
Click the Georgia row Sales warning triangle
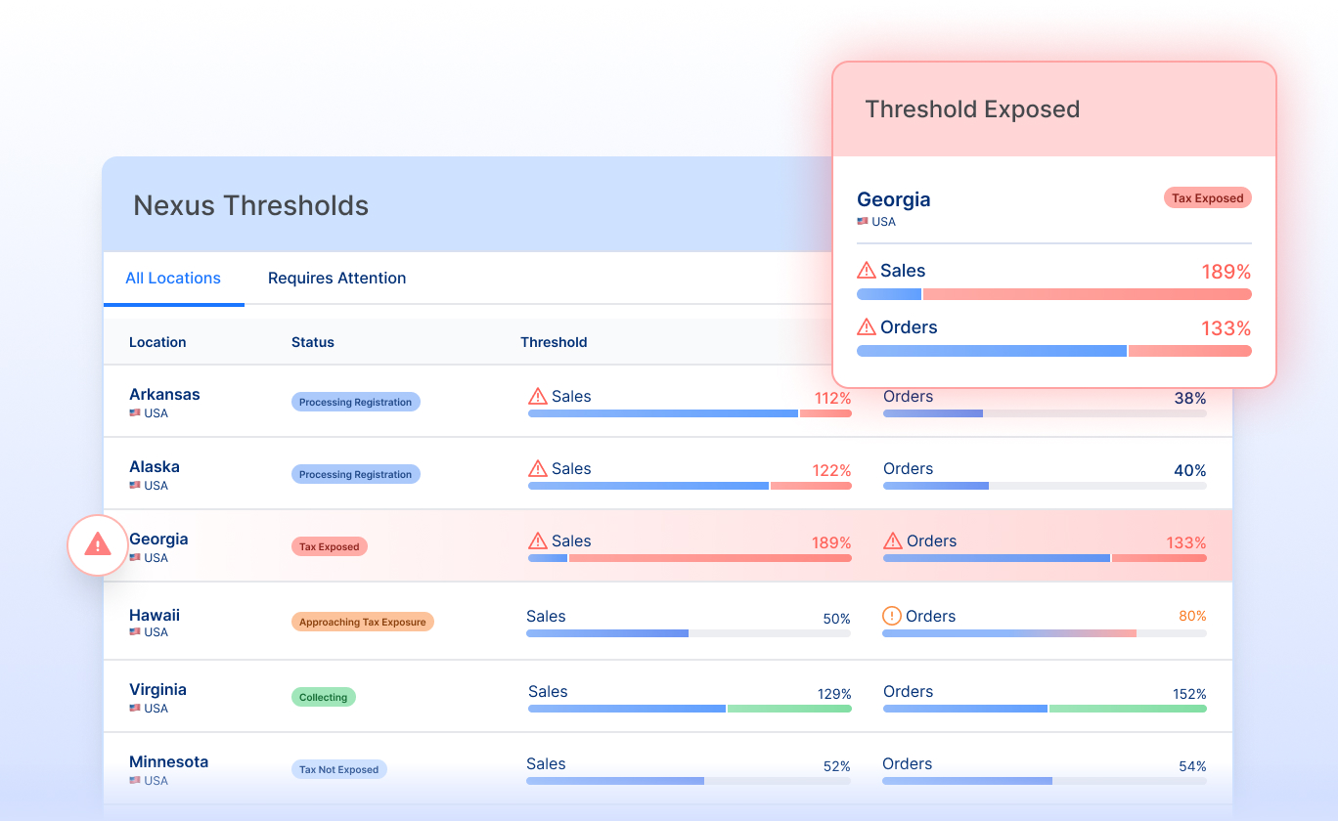click(x=538, y=540)
